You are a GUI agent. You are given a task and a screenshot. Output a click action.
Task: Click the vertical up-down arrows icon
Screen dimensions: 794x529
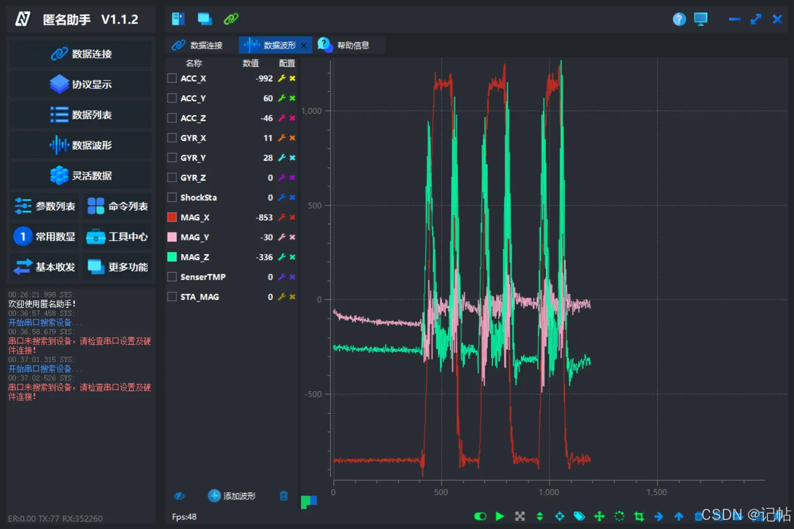coord(540,516)
